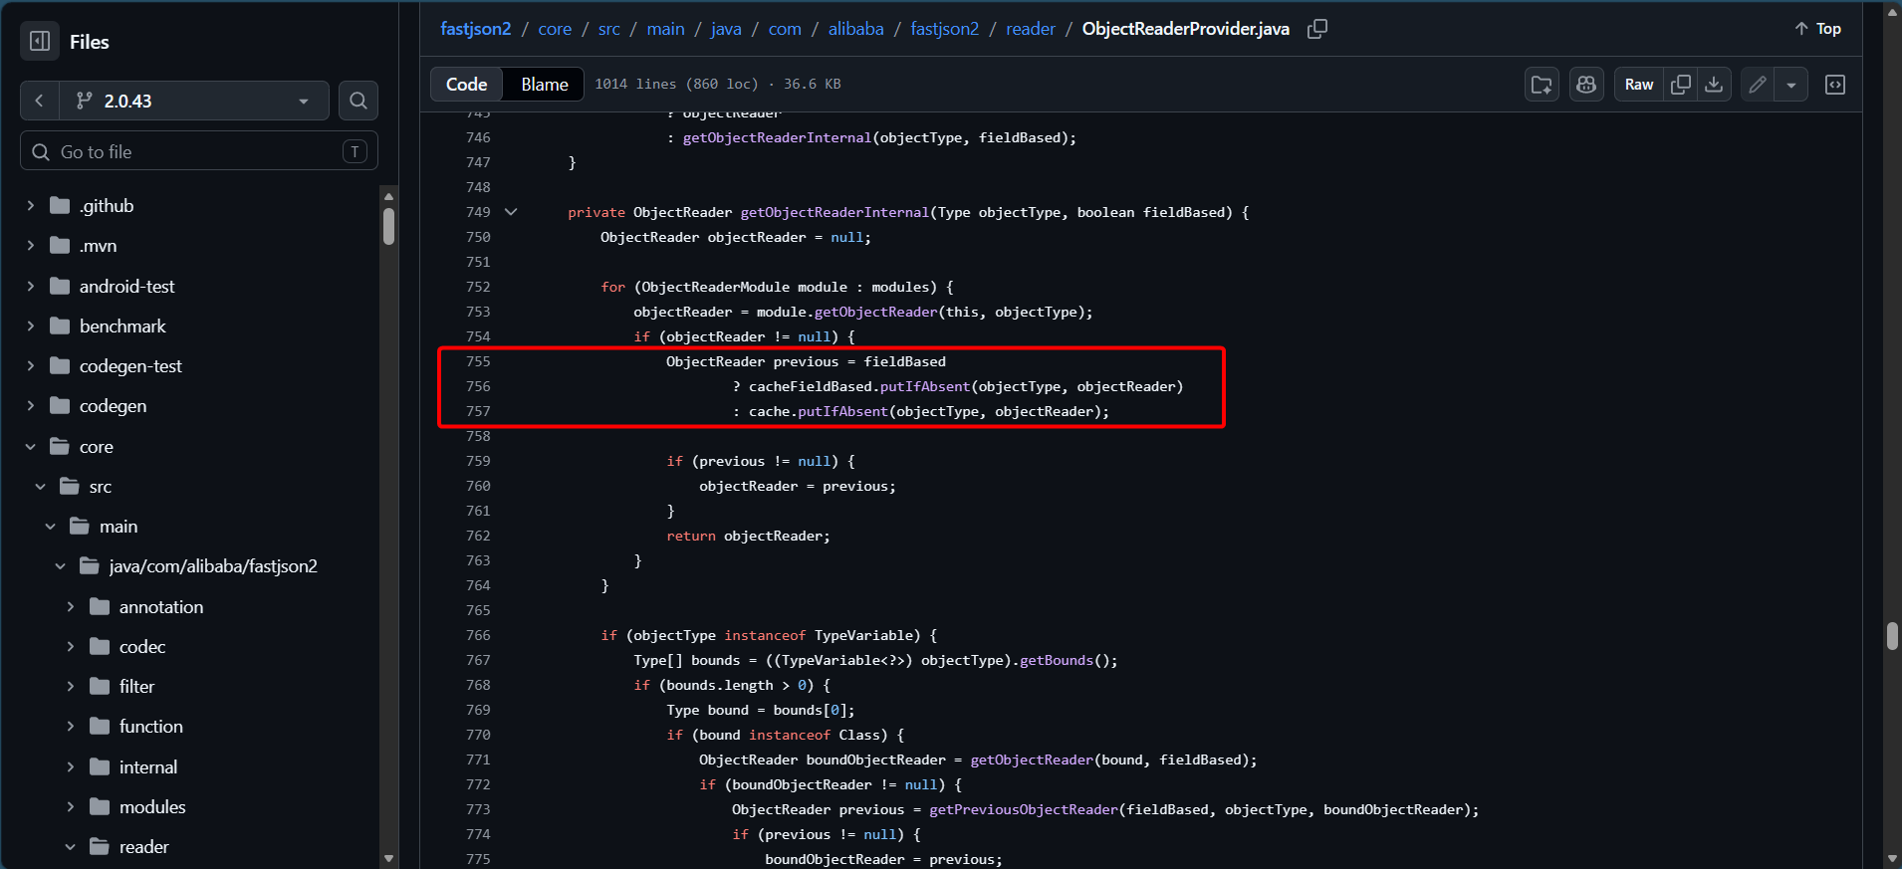Open the internal folder
This screenshot has height=869, width=1902.
[x=148, y=766]
